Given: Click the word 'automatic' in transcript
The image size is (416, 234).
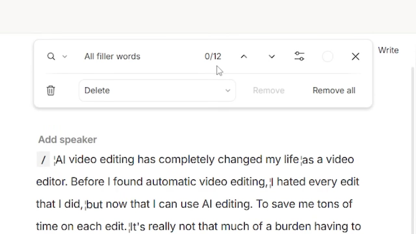Looking at the screenshot, I should (x=171, y=182).
